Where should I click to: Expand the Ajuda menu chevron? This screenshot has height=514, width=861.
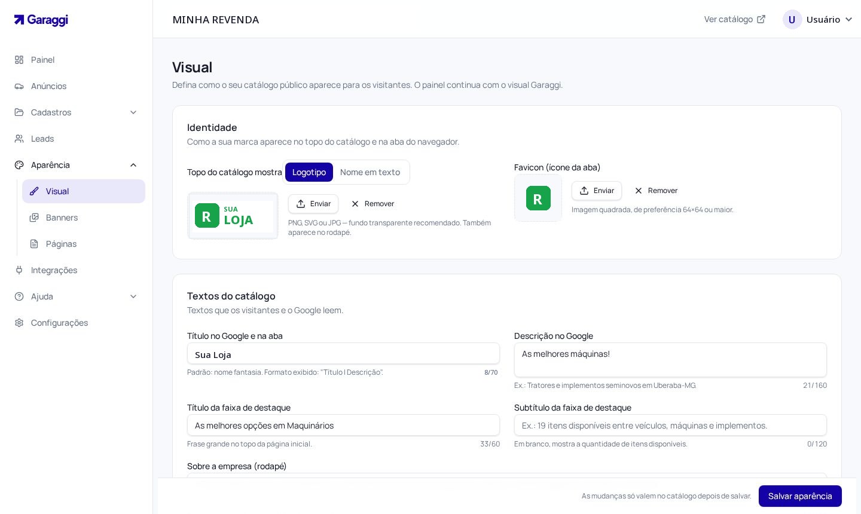[x=133, y=296]
